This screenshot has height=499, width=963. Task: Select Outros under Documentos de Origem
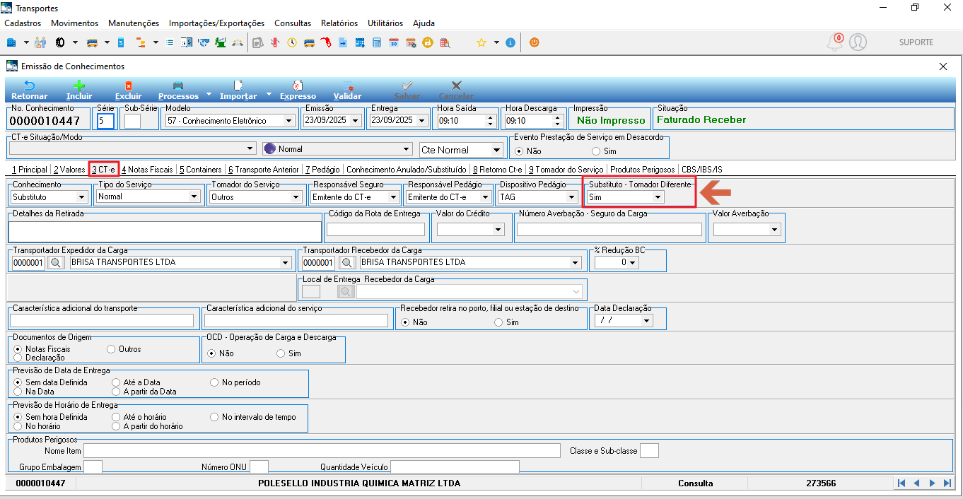pos(124,349)
